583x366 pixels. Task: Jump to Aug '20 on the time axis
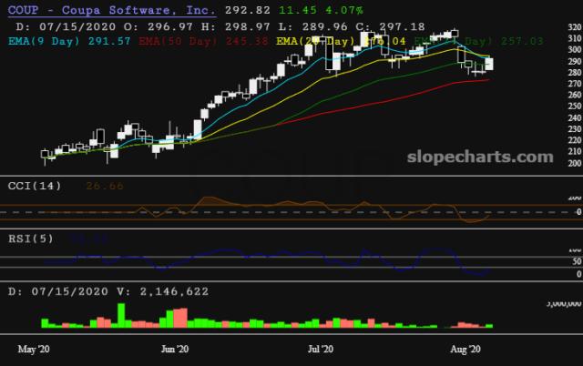coord(465,349)
